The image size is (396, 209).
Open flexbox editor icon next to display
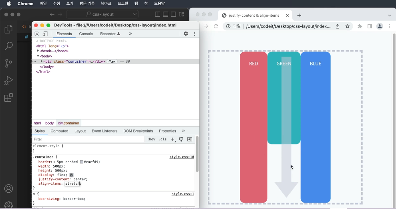click(x=71, y=175)
